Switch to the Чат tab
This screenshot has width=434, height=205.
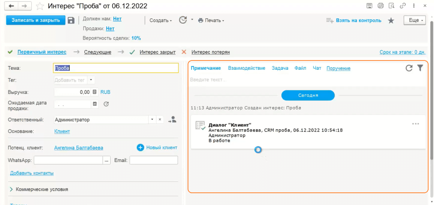pyautogui.click(x=317, y=68)
